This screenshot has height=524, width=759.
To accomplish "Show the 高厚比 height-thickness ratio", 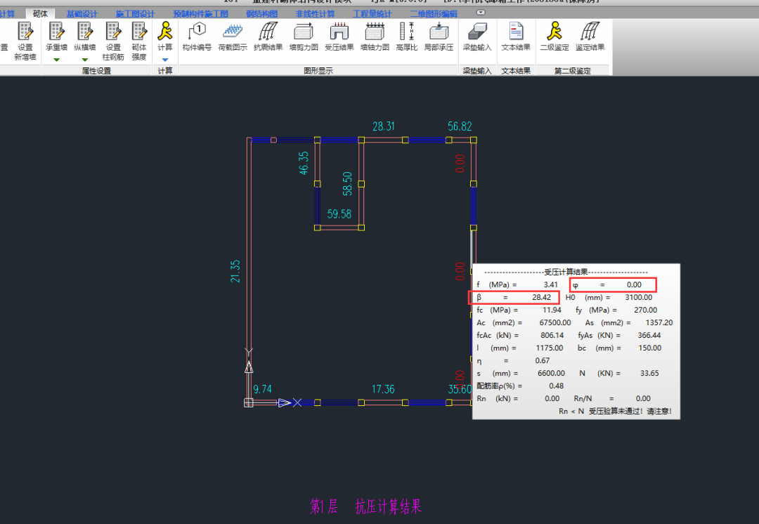I will tap(407, 32).
